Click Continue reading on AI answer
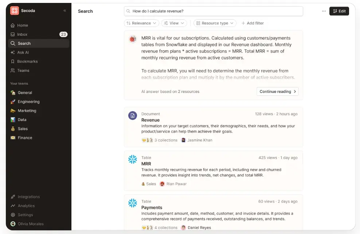Screen dimensions: 360x234 277,91
